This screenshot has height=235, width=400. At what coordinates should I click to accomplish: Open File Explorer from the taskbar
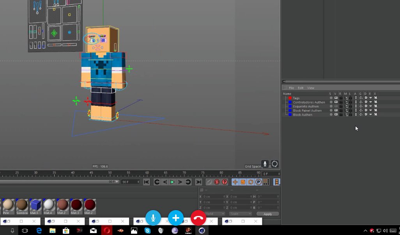(x=52, y=230)
